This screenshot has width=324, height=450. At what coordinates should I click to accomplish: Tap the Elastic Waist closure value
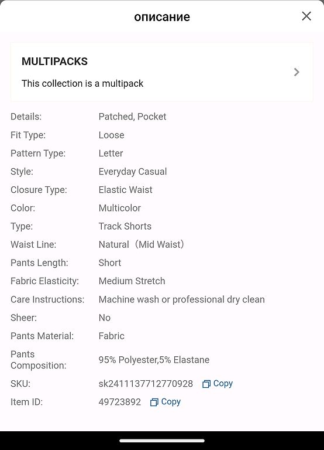click(126, 190)
